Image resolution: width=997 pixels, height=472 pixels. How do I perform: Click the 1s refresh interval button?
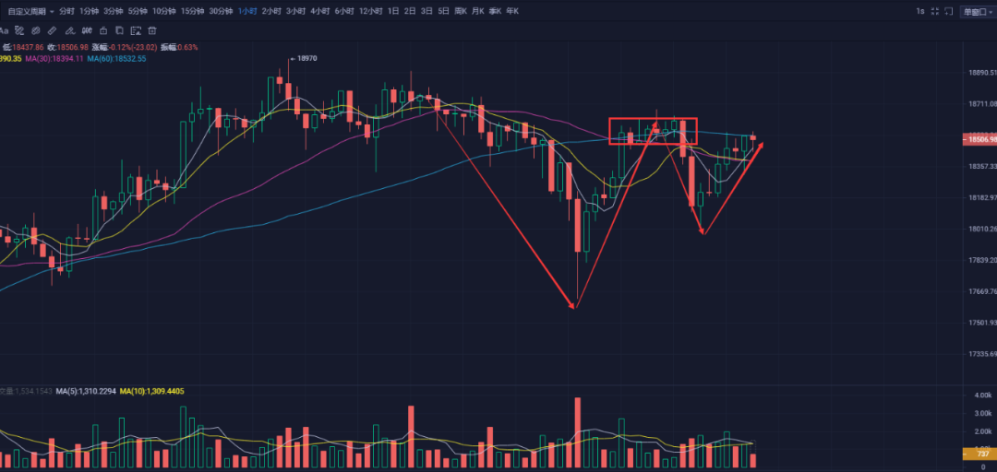tap(919, 11)
